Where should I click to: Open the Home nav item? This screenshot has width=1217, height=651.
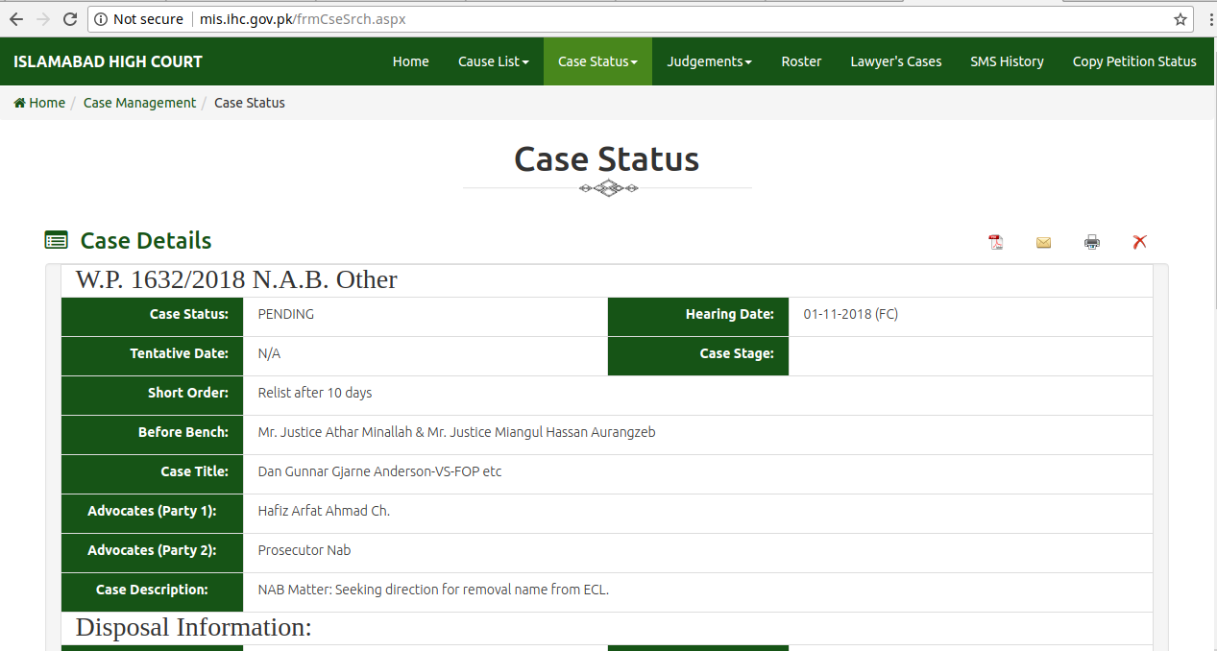(411, 61)
